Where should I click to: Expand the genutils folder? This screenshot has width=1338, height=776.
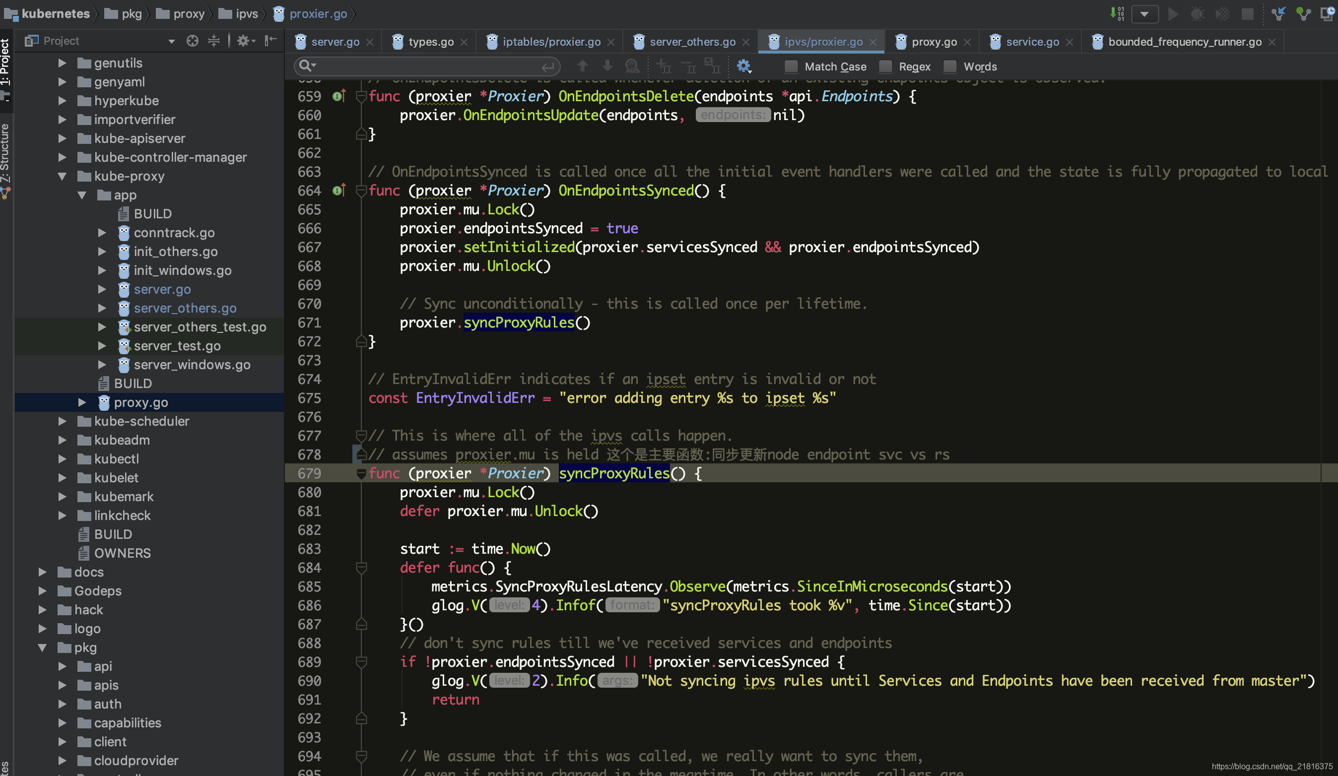pyautogui.click(x=62, y=63)
